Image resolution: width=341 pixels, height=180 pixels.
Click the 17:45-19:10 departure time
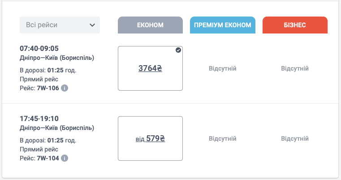[x=39, y=118]
